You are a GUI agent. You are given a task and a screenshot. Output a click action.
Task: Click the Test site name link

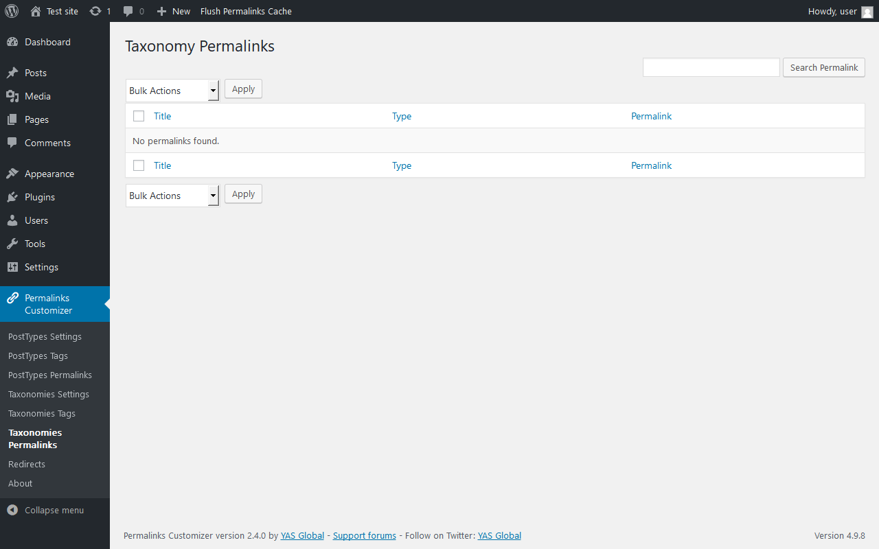tap(62, 11)
